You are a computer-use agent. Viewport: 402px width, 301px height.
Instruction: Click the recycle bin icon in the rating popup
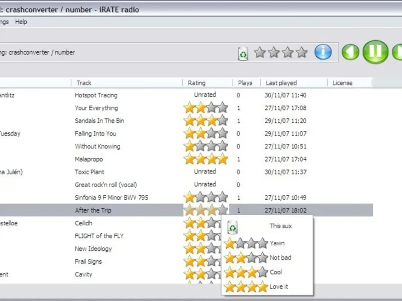(233, 227)
